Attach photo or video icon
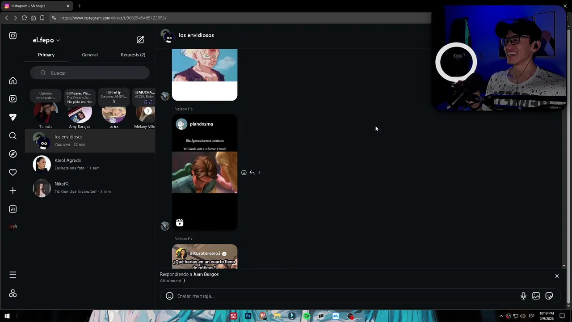The height and width of the screenshot is (322, 572). pos(536,296)
